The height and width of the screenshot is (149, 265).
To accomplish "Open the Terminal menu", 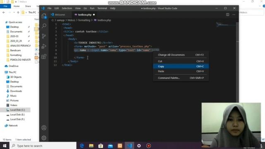I will click(102, 8).
